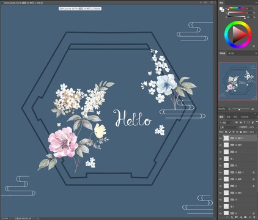Toggle visibility of the third layer in the list
This screenshot has width=258, height=220.
pyautogui.click(x=220, y=152)
